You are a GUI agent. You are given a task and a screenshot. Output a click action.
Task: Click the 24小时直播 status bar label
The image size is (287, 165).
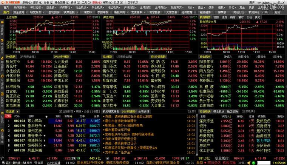[53, 163]
